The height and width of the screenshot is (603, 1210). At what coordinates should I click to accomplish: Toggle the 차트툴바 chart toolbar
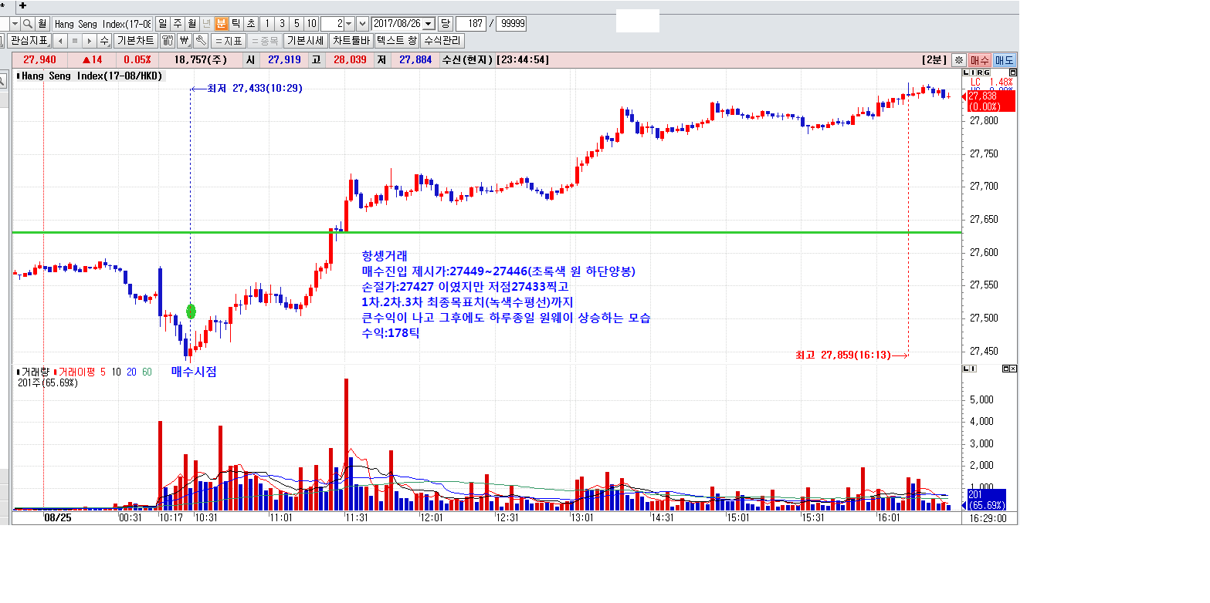coord(351,41)
